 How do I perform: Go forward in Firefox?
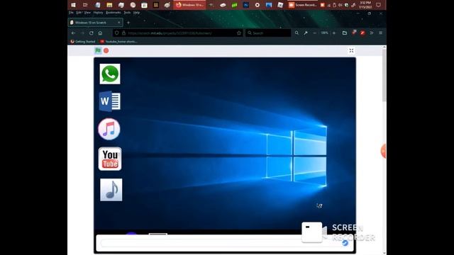(x=82, y=33)
